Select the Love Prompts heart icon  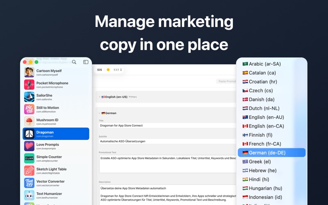29,146
